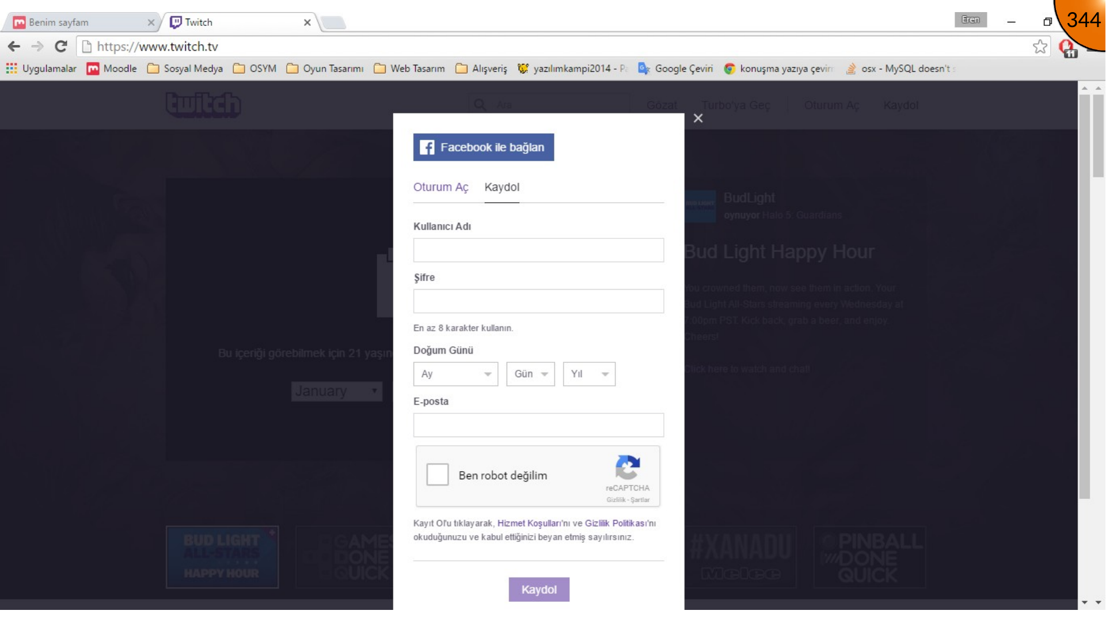The width and height of the screenshot is (1106, 622).
Task: Click the browser forward arrow
Action: 37,47
